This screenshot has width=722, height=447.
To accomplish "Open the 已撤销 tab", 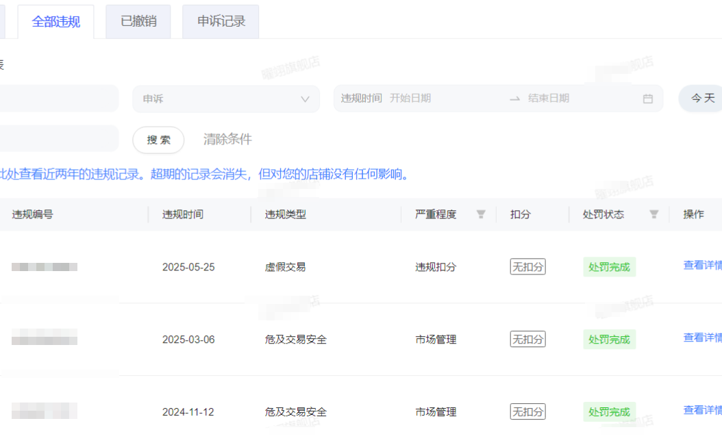I will coord(138,21).
